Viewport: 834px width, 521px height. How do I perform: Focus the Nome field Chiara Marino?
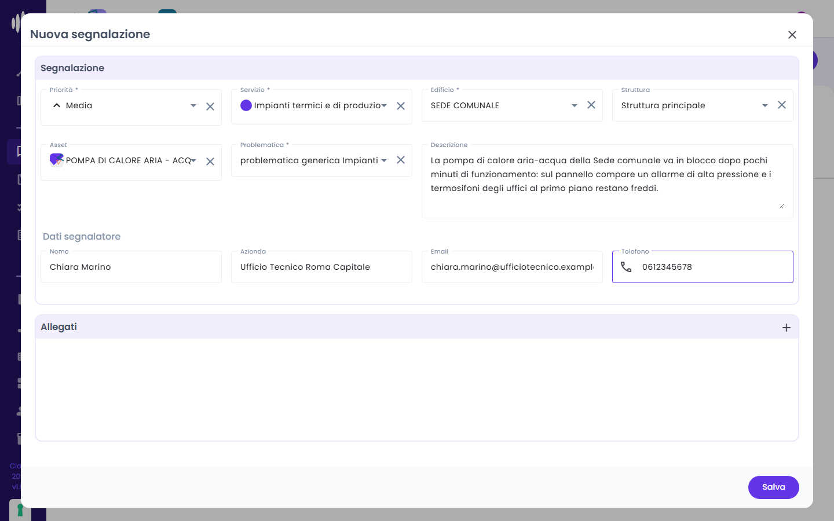click(131, 267)
